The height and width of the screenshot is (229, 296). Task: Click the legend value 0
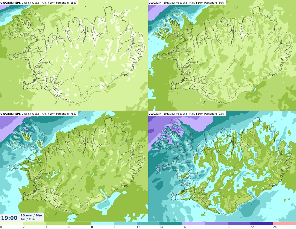(1, 227)
